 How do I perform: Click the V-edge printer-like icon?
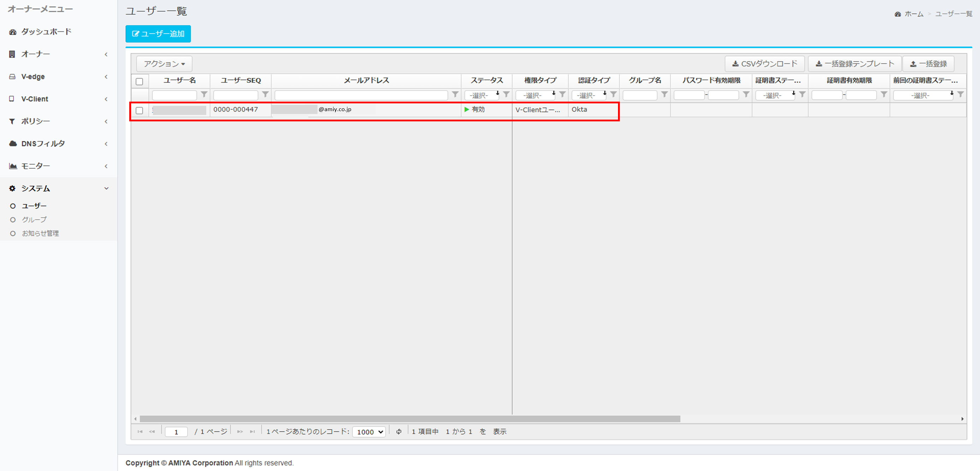12,77
